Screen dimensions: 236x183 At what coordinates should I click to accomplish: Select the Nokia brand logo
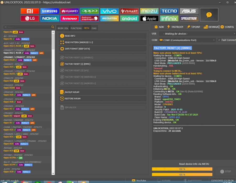click(50, 19)
